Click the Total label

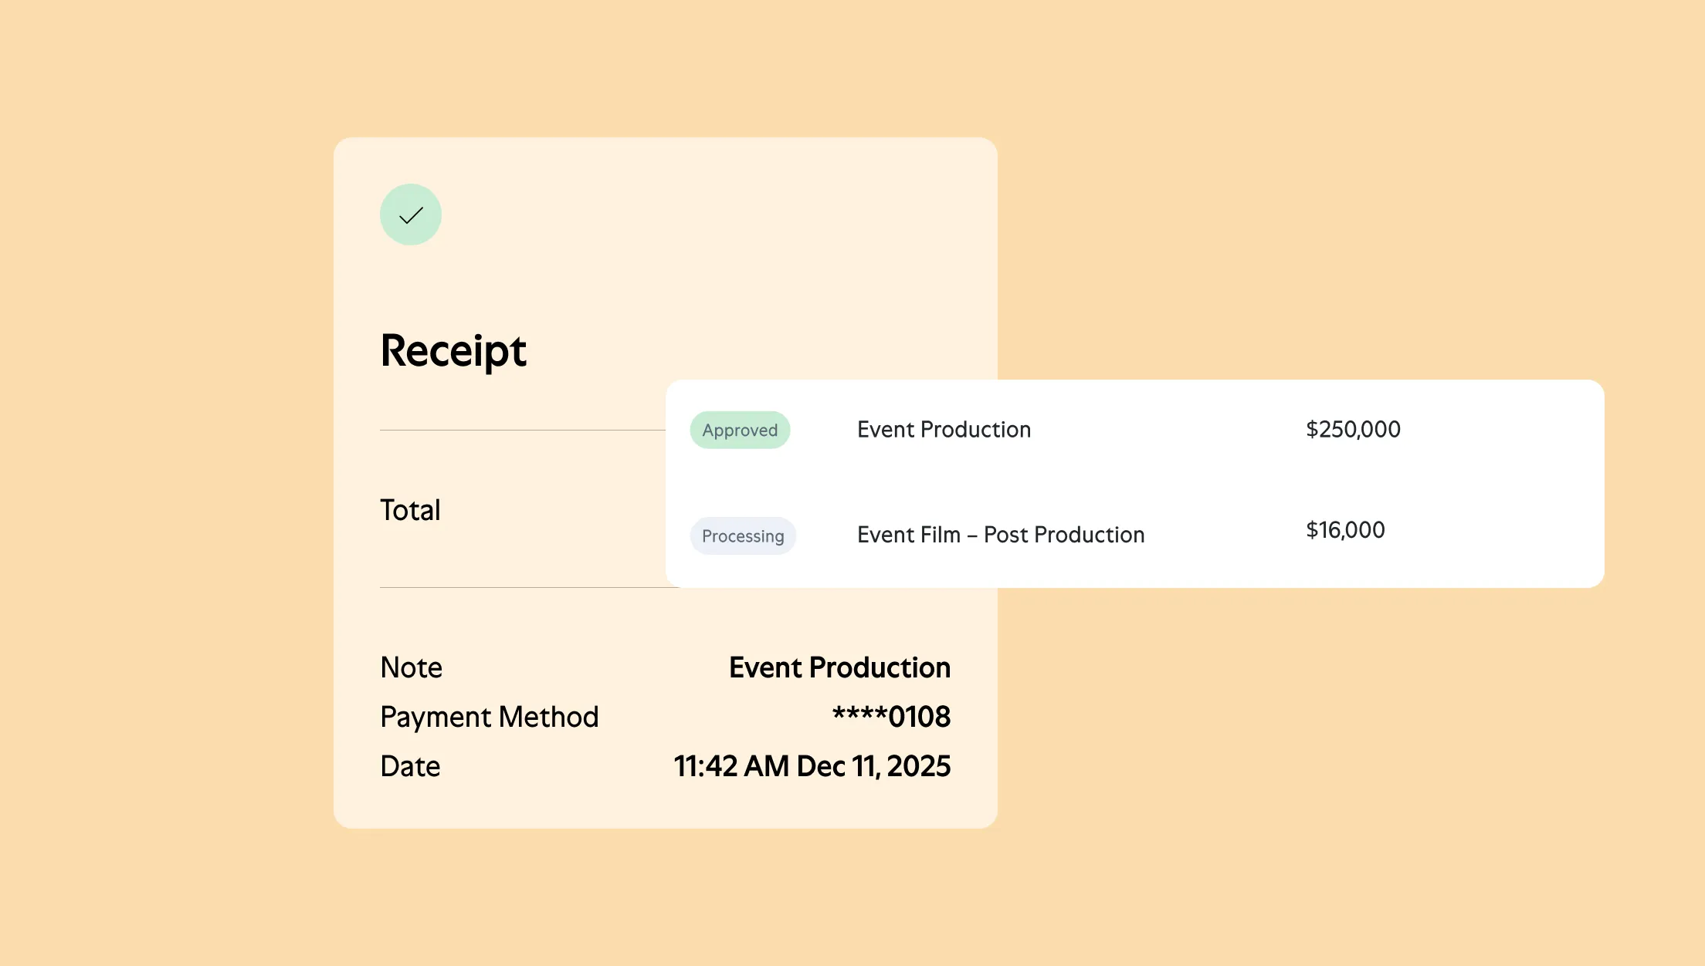[x=410, y=510]
